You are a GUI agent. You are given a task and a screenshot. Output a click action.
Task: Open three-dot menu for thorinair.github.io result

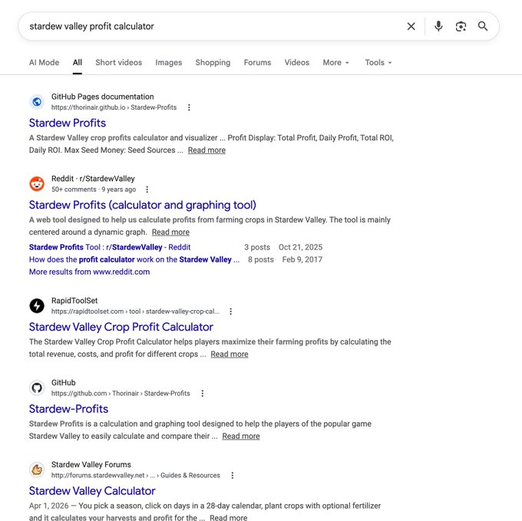coord(189,107)
